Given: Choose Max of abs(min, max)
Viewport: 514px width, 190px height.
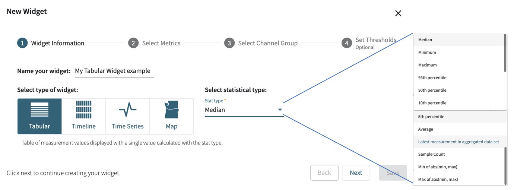Looking at the screenshot, I should tap(459, 180).
